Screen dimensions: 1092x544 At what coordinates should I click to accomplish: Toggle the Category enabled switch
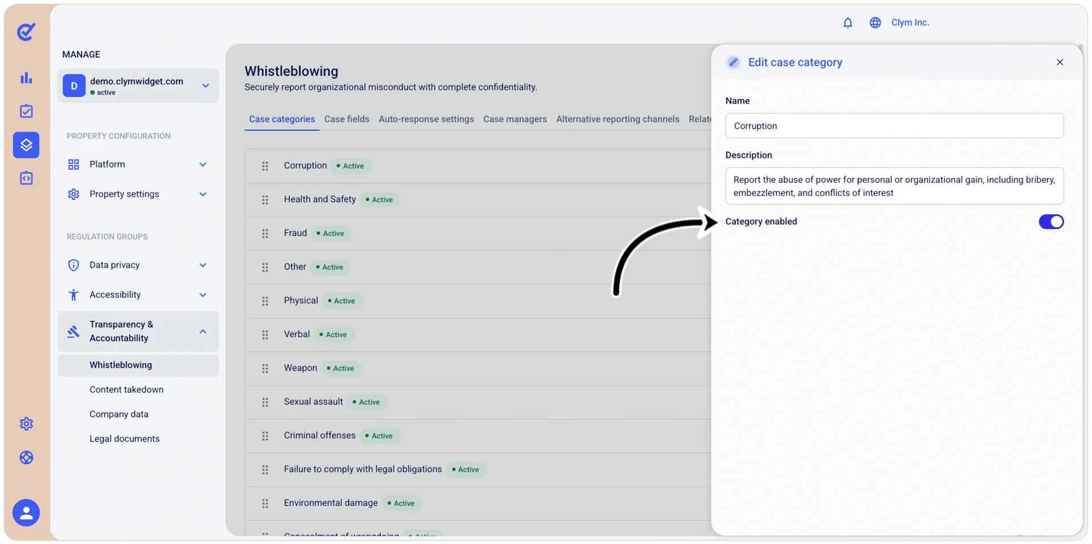[x=1051, y=222]
